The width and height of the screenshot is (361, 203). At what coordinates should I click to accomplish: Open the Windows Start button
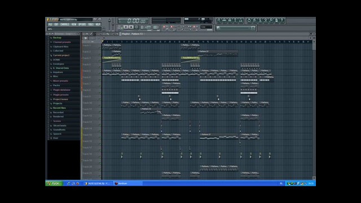coord(54,183)
